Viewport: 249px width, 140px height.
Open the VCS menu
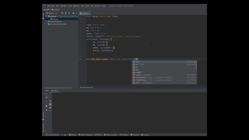click(92, 6)
